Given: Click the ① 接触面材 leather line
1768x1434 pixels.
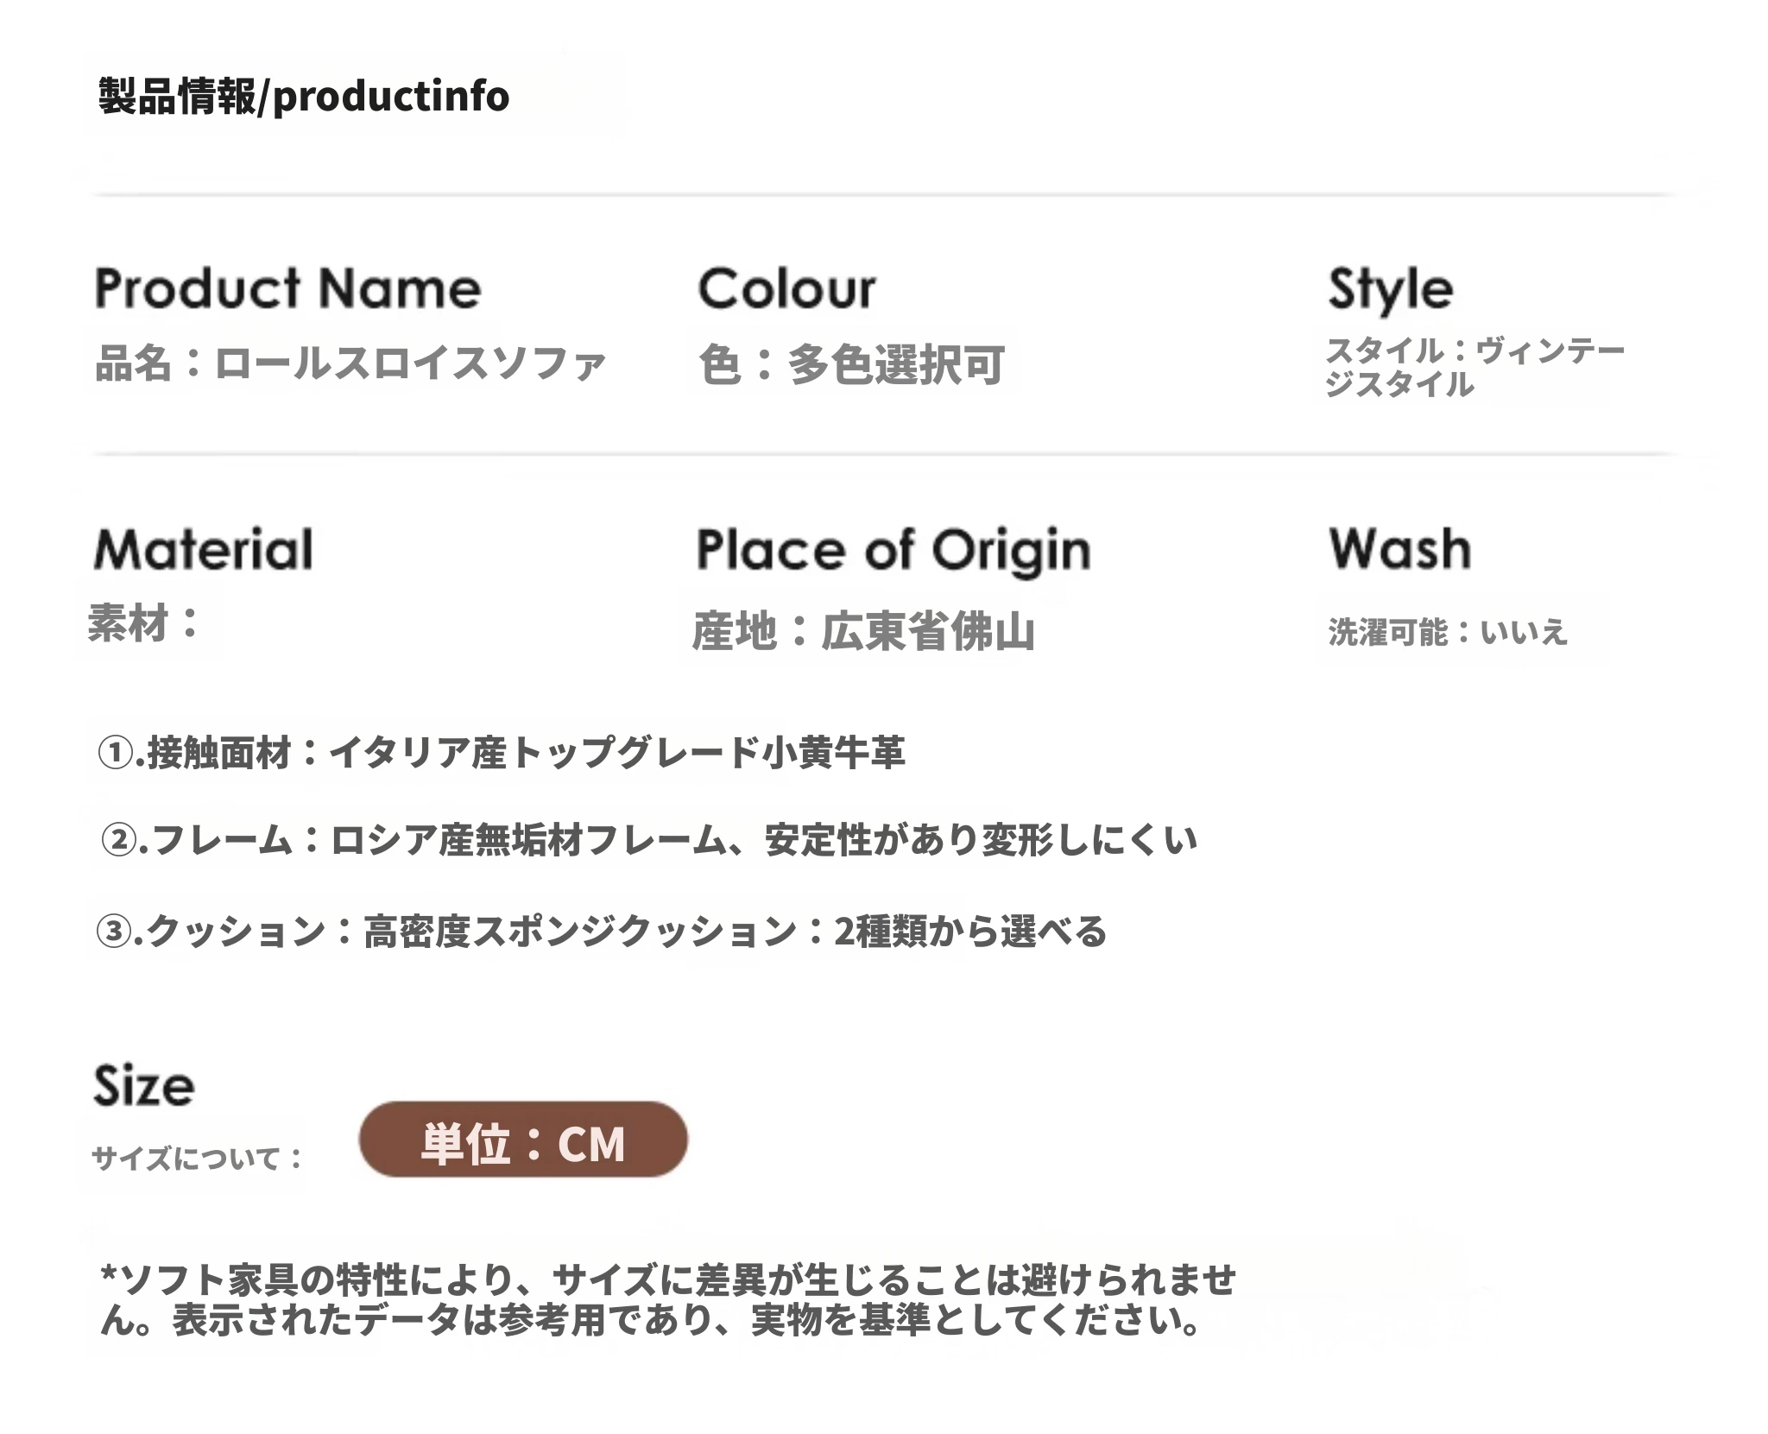Looking at the screenshot, I should coord(501,753).
